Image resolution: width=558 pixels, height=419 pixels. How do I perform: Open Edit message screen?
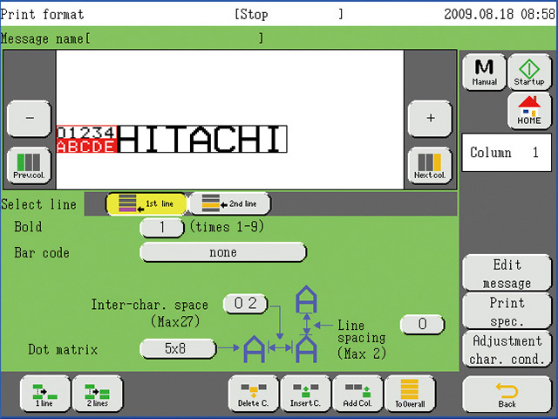pyautogui.click(x=507, y=273)
